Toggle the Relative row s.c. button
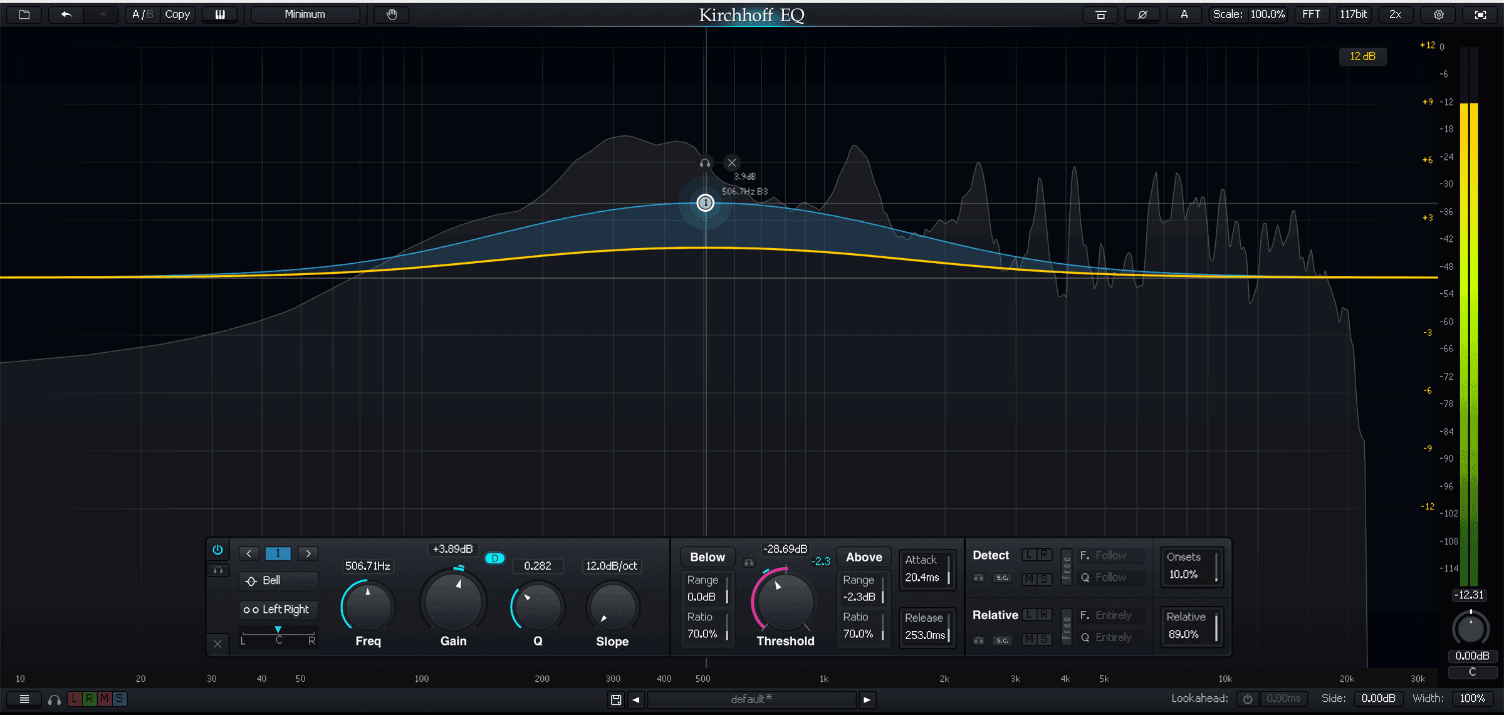 (x=1002, y=640)
